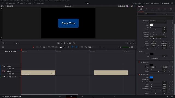Select the Video tab in Inspector
175x98 pixels.
coord(141,10)
